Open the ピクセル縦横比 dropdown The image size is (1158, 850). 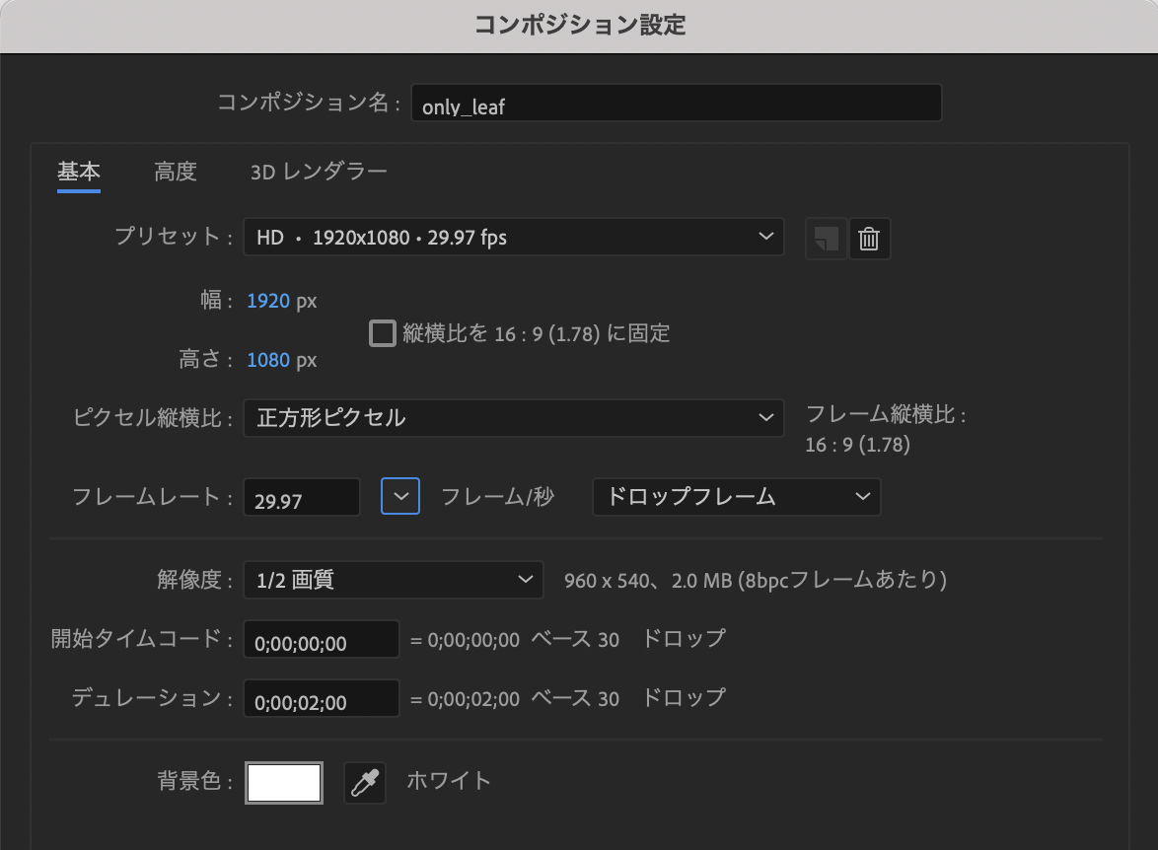(513, 417)
